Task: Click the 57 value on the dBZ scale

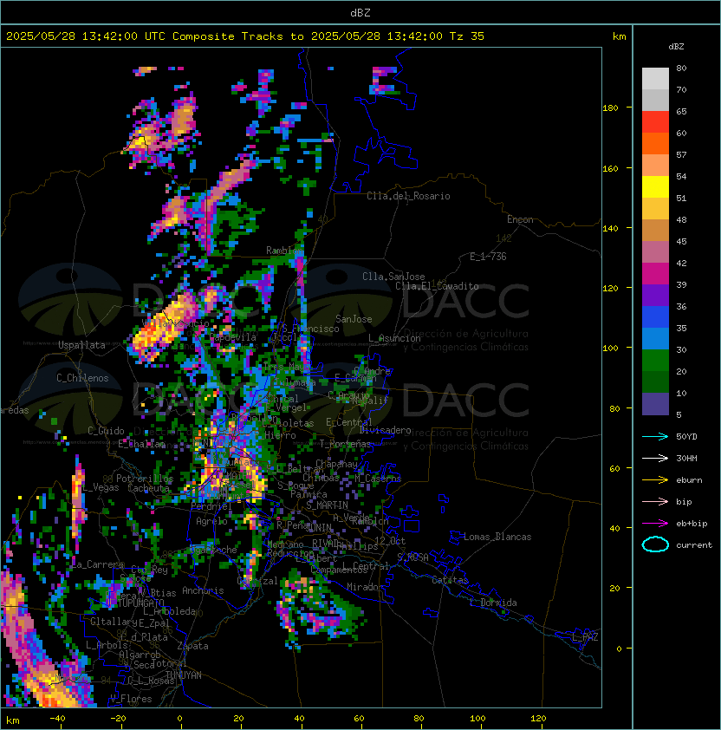Action: 681,154
